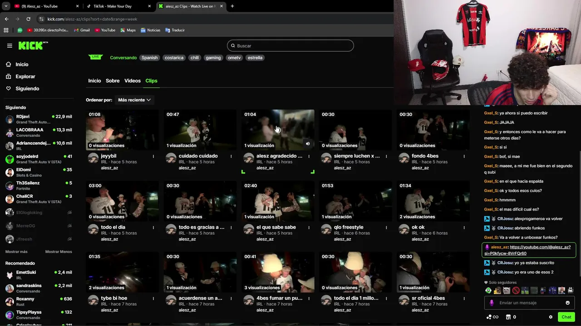Open the emoji picker in chat
Image resolution: width=581 pixels, height=326 pixels.
click(567, 303)
